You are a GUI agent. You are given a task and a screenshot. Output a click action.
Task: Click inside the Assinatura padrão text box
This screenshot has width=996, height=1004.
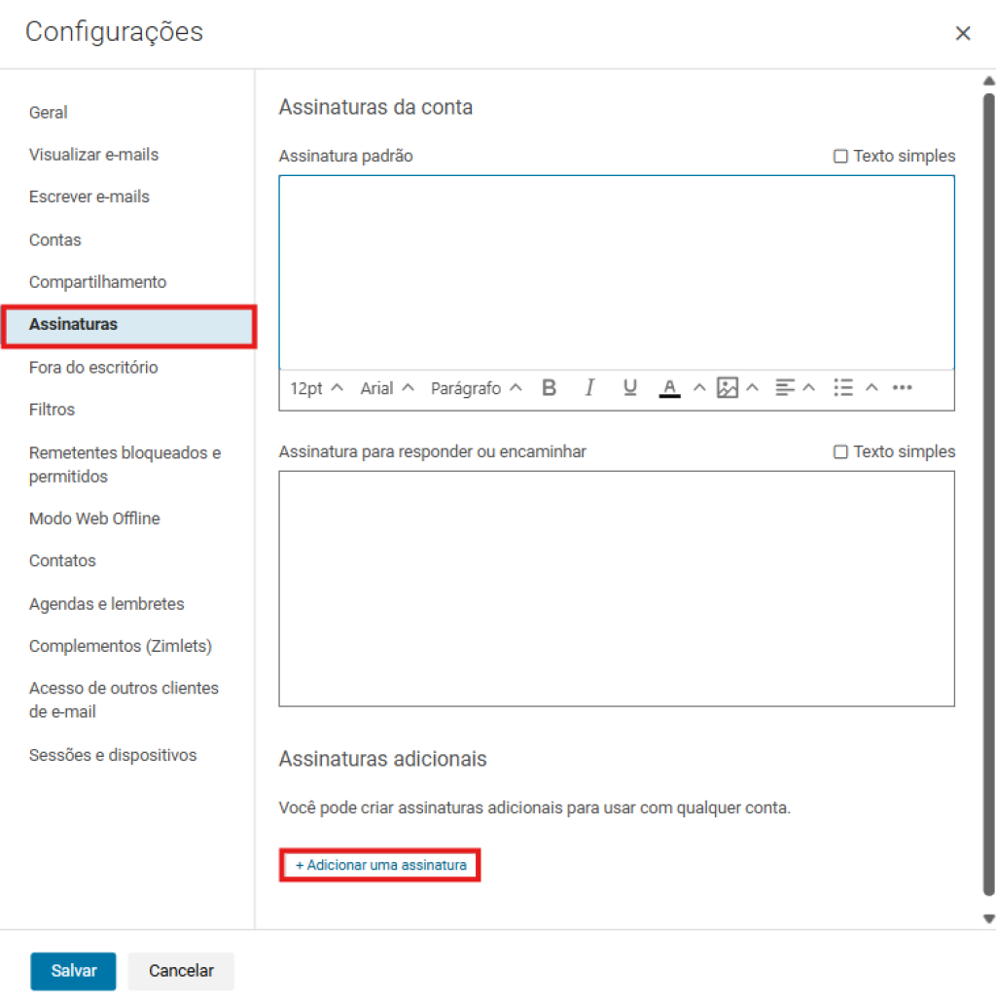616,272
